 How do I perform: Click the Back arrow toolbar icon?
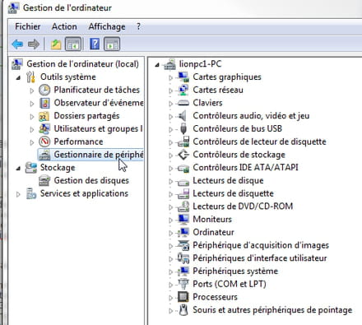tap(17, 44)
